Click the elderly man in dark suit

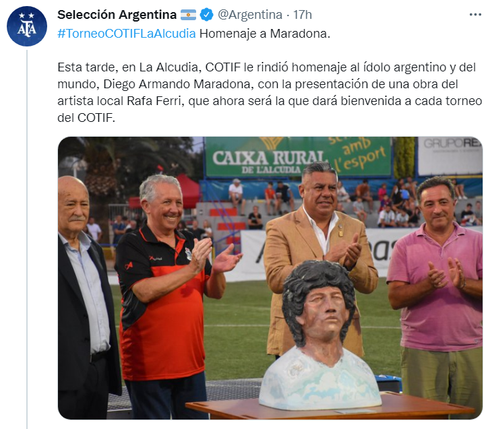86,296
